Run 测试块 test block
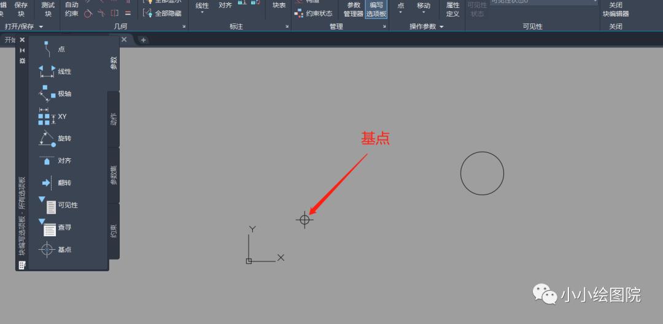Screen dimensions: 663x324 tap(48, 9)
